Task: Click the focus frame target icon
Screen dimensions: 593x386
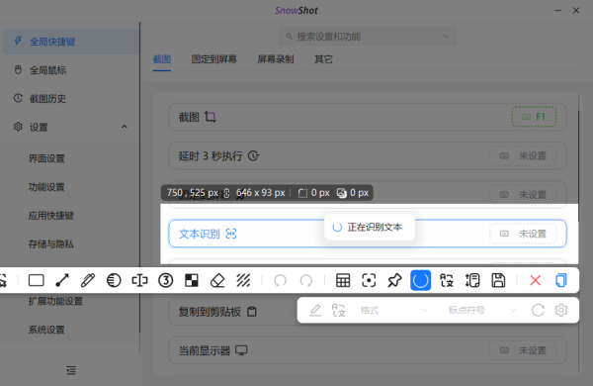Action: [x=369, y=281]
